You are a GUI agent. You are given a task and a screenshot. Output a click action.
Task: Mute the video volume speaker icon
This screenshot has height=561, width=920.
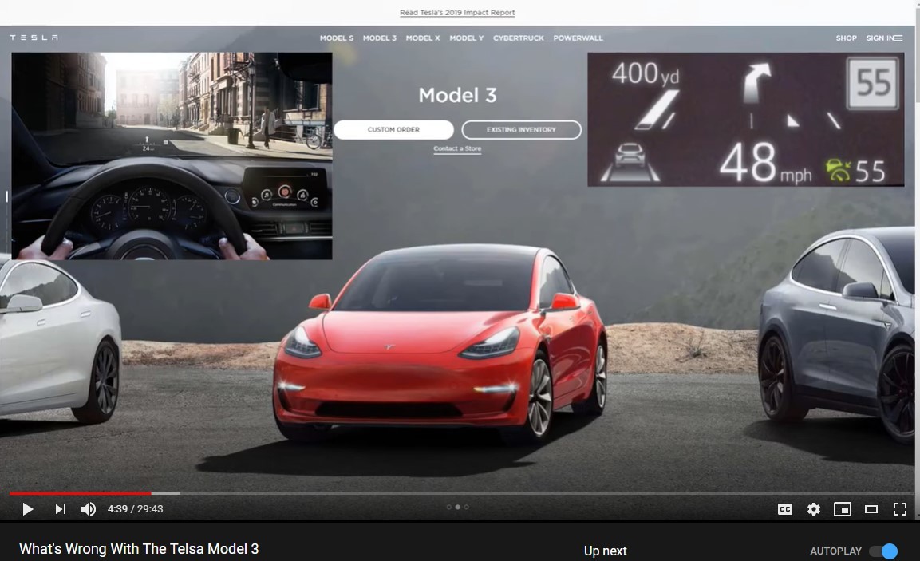[x=89, y=509]
